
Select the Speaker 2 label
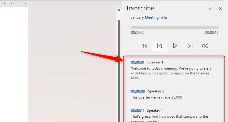tap(156, 91)
